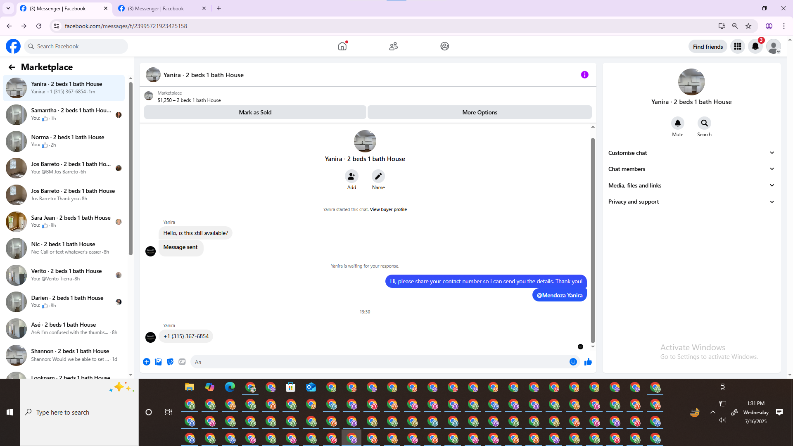Open the Facebook home logo
The image size is (793, 446).
[x=13, y=46]
